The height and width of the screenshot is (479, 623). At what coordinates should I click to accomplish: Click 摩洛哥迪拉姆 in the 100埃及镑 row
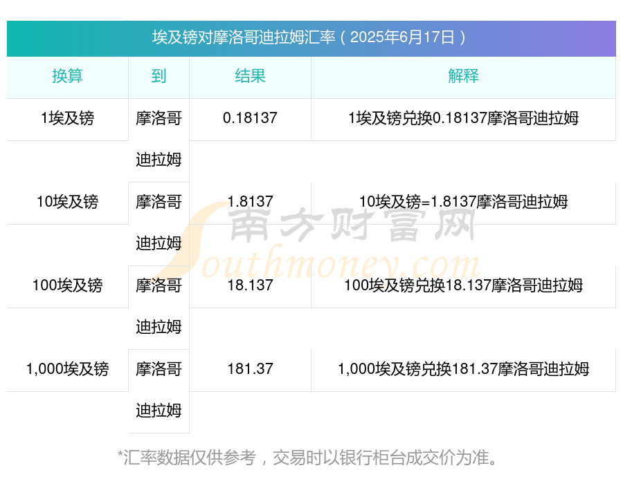click(159, 306)
